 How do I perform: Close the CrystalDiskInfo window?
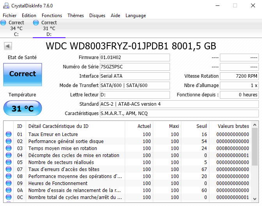coord(253,6)
